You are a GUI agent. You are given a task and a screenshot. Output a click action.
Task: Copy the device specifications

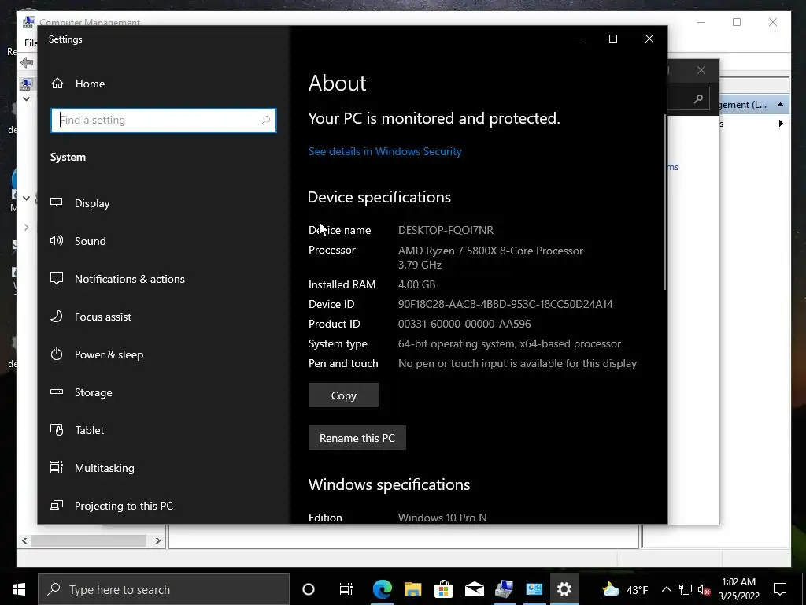click(344, 395)
